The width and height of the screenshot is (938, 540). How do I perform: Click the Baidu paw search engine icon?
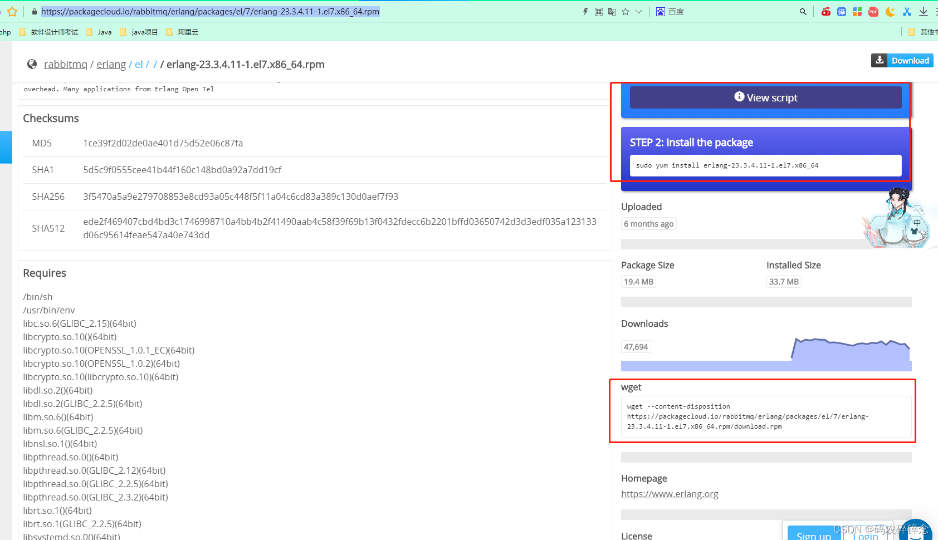(x=661, y=12)
